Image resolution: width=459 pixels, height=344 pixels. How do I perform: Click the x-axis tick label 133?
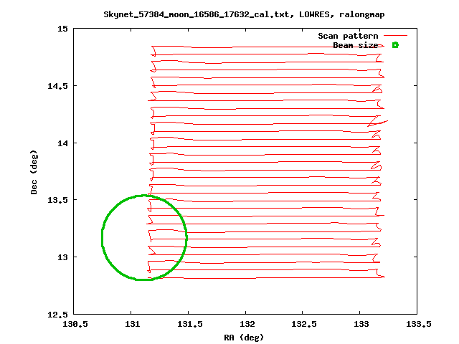tap(361, 324)
